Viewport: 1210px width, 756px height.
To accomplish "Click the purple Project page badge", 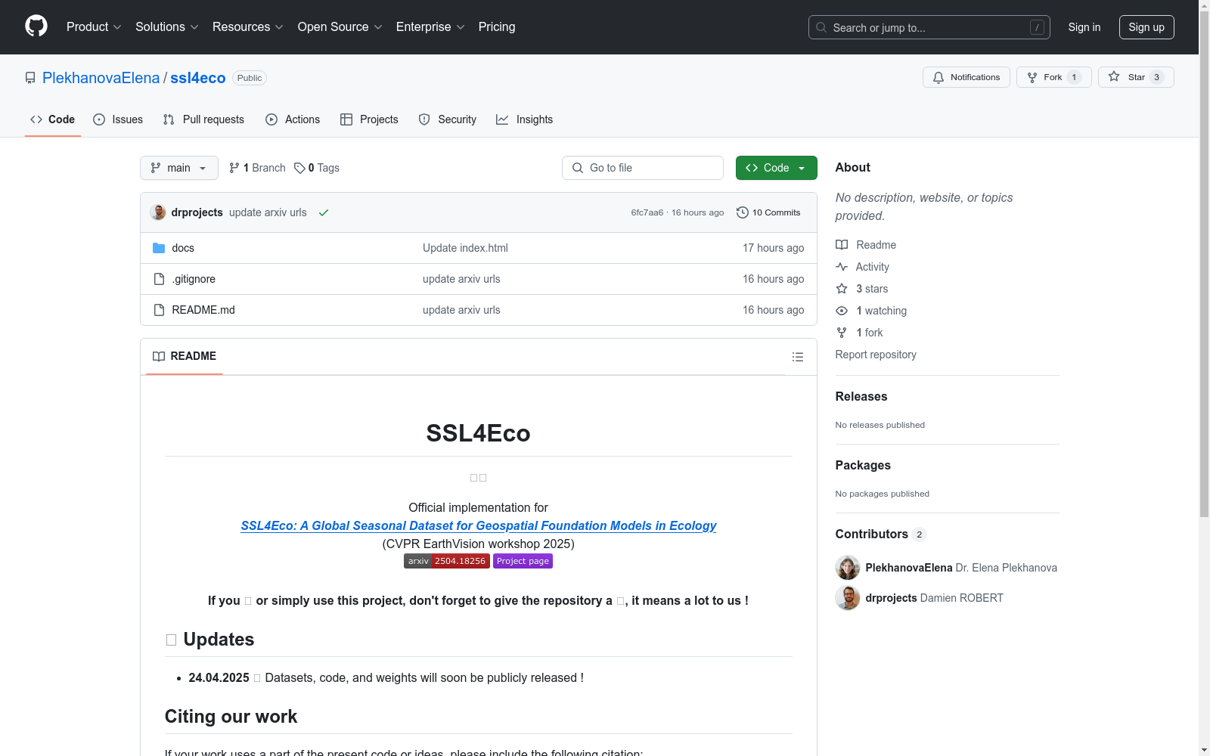I will 523,561.
